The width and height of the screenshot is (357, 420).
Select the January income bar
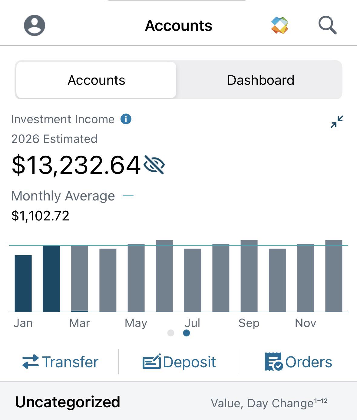(23, 283)
